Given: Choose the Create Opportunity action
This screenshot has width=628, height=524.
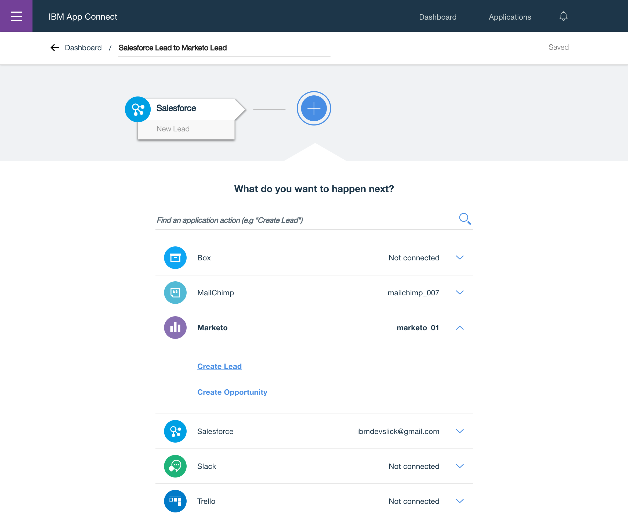Looking at the screenshot, I should [232, 392].
